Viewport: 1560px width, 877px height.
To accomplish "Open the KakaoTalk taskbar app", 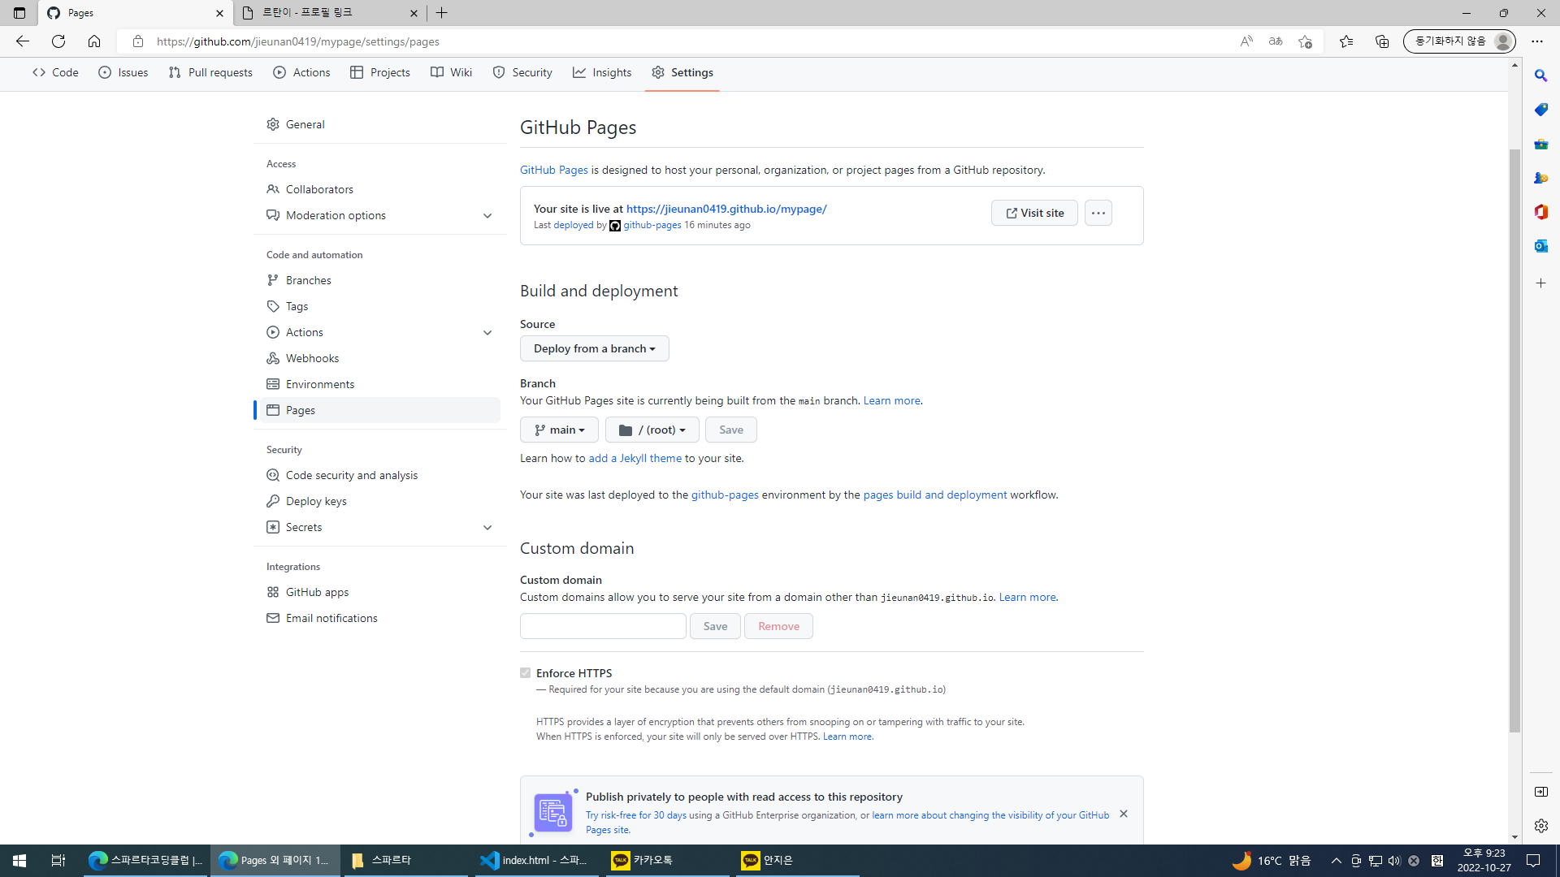I will point(666,860).
